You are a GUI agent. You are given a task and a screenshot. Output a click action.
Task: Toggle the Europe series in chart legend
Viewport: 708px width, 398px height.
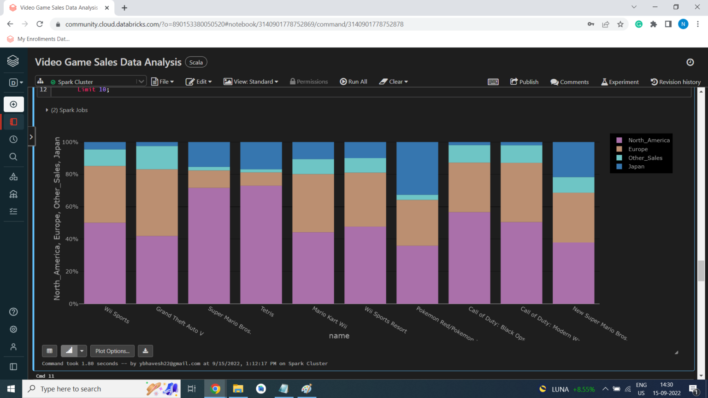638,149
